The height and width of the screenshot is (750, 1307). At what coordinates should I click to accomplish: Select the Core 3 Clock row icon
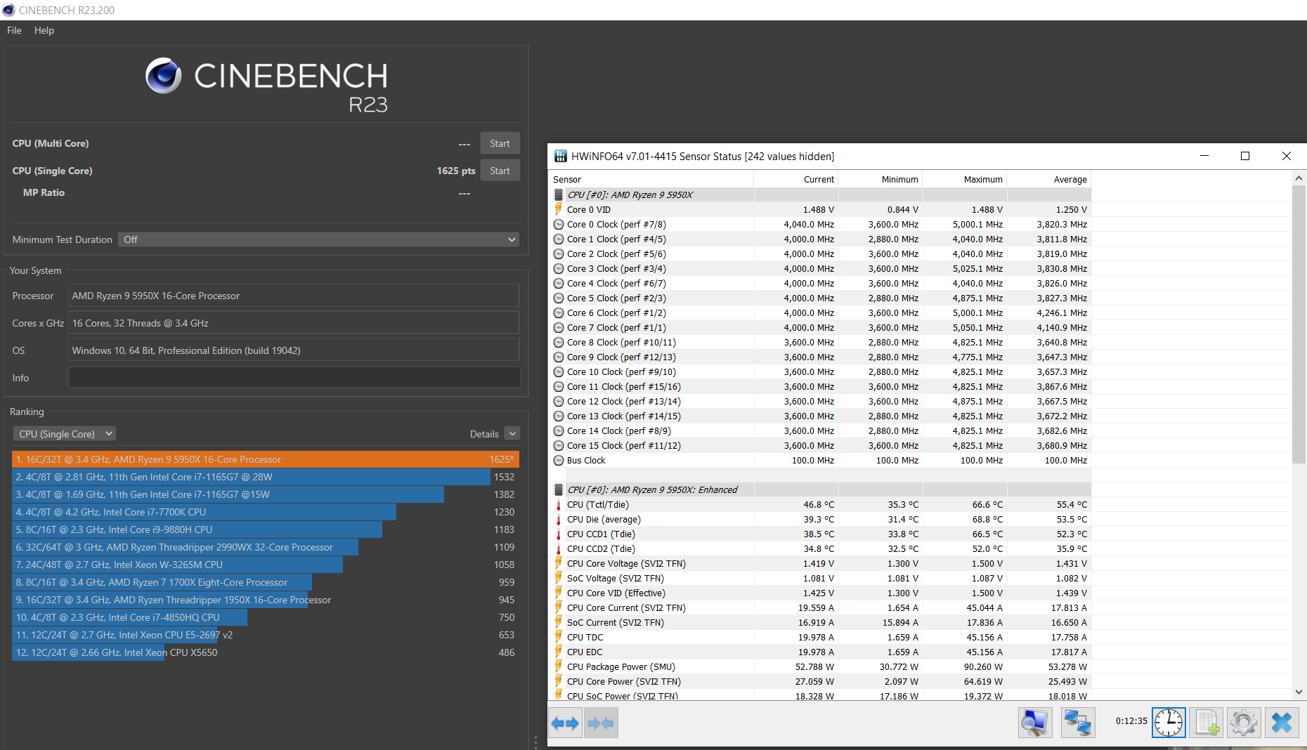(559, 268)
